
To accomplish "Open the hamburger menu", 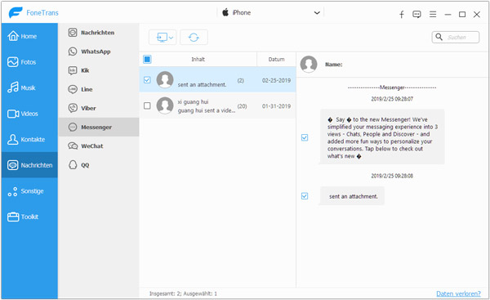I will coord(433,14).
